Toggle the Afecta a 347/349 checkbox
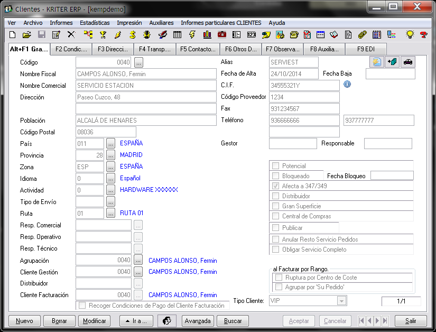Image resolution: width=436 pixels, height=332 pixels. (275, 186)
